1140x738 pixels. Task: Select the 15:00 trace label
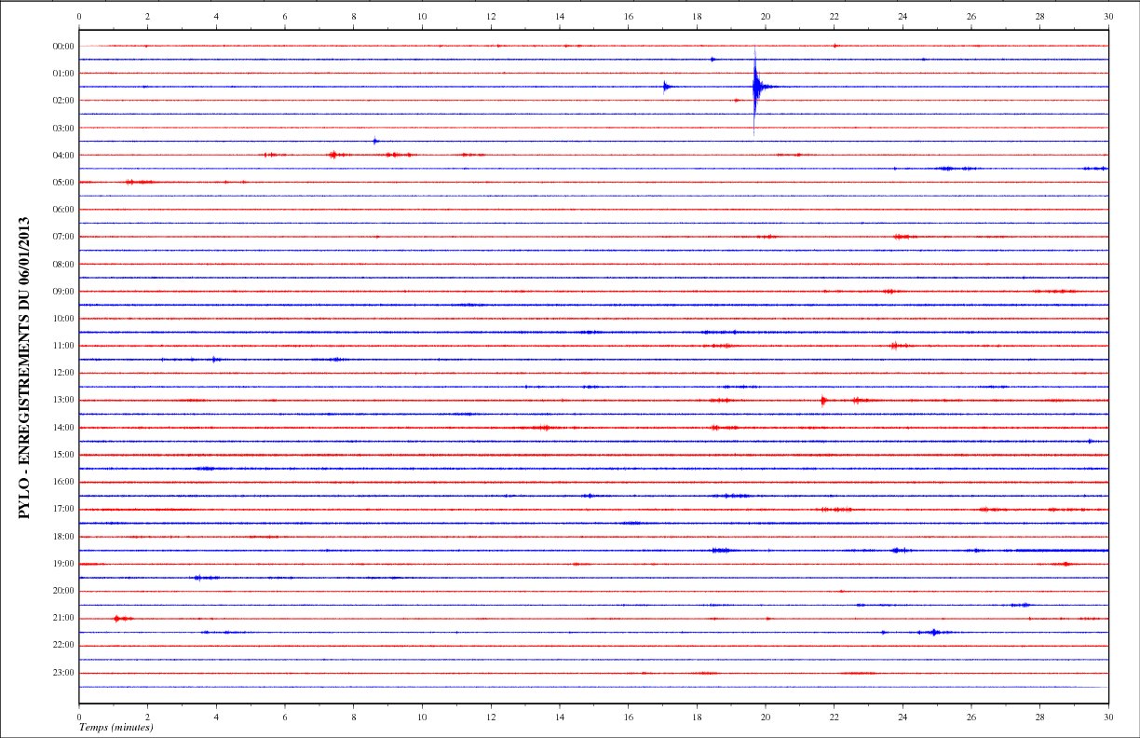pyautogui.click(x=64, y=455)
